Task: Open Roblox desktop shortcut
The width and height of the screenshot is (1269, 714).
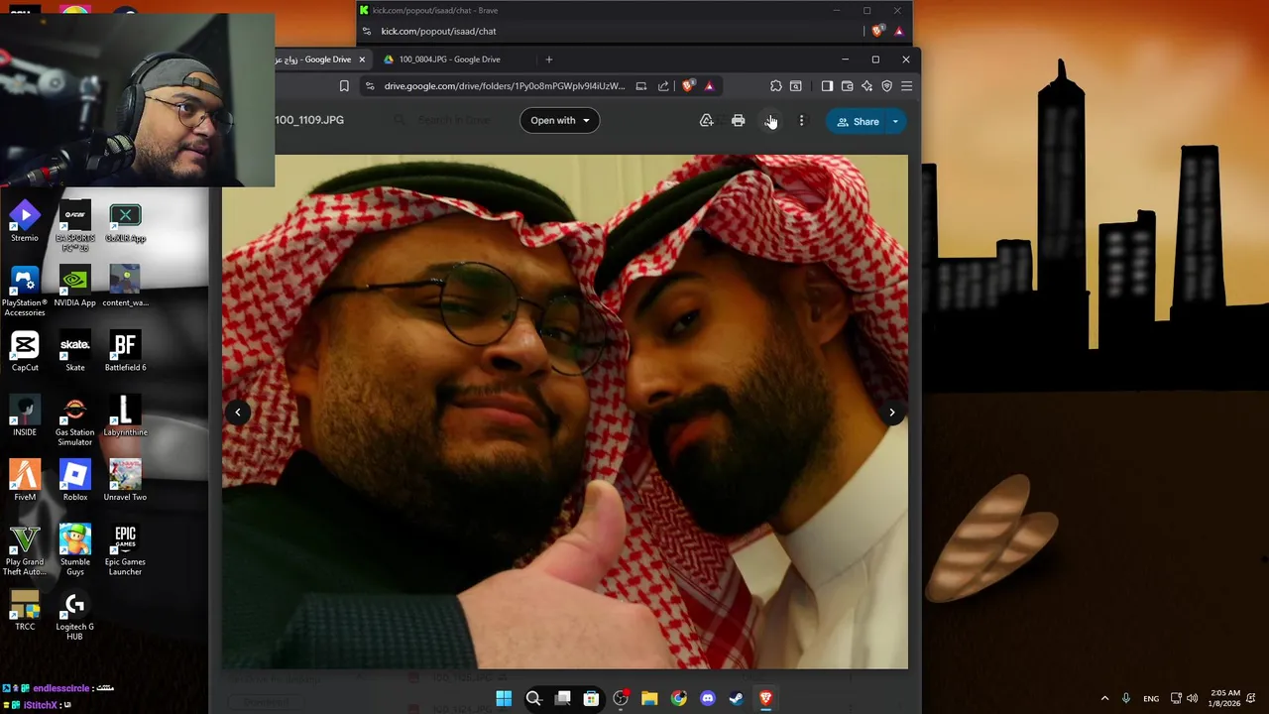Action: tap(75, 482)
